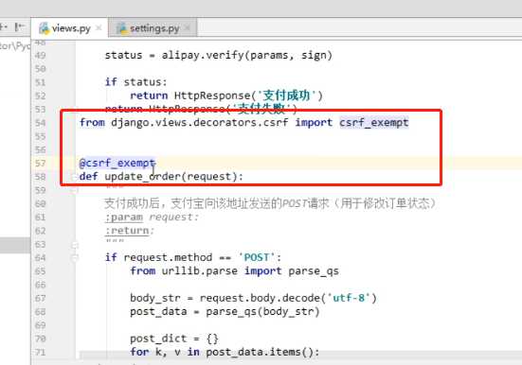Click the "body_str = request.body.decode('utf-8')" line
This screenshot has height=365, width=522.
point(253,298)
